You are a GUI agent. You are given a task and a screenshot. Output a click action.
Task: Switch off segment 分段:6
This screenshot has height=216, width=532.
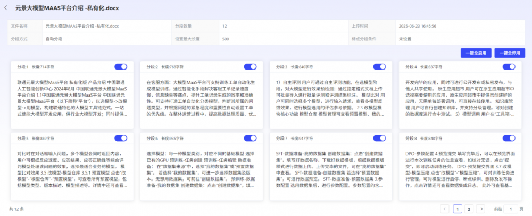coord(250,138)
